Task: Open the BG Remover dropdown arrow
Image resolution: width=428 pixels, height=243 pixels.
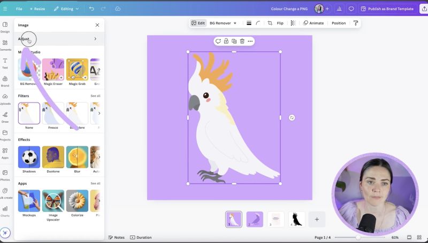Action: tap(235, 23)
